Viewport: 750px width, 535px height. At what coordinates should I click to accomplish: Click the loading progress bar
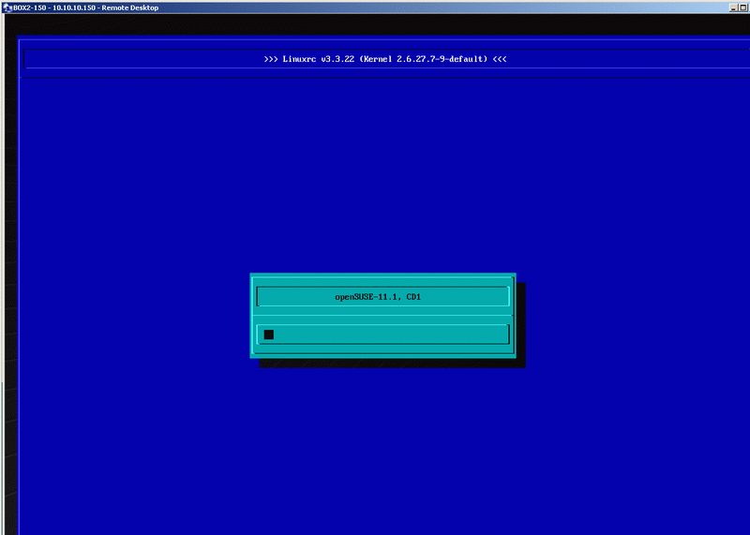tap(383, 334)
